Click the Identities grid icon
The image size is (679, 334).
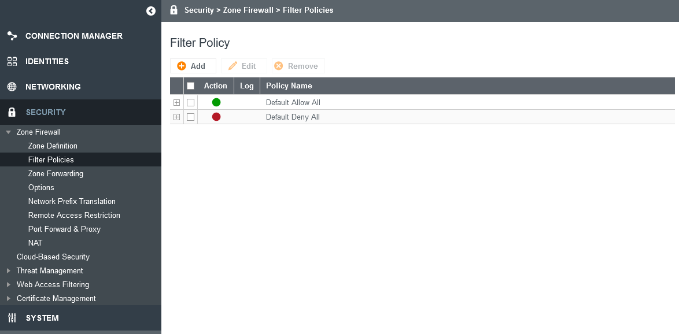(x=12, y=61)
